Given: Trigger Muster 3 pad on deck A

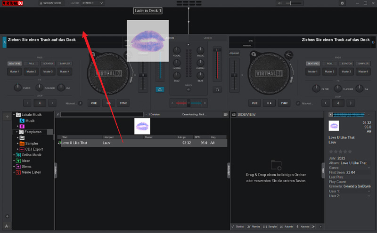Looking at the screenshot, I should coord(48,72).
